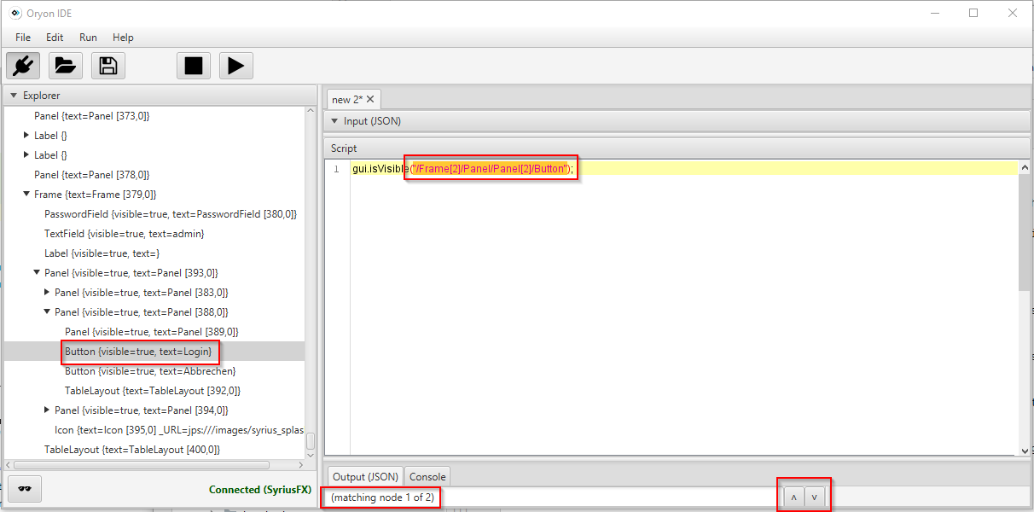Select the Output (JSON) tab
The width and height of the screenshot is (1034, 512).
point(365,476)
